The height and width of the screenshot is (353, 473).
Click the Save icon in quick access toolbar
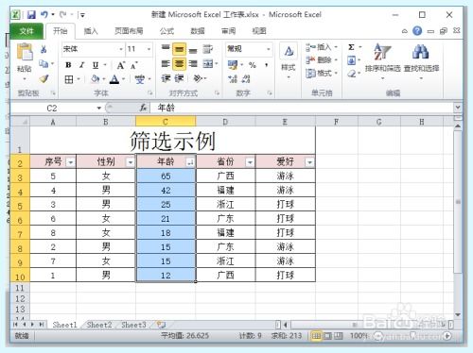[x=31, y=14]
